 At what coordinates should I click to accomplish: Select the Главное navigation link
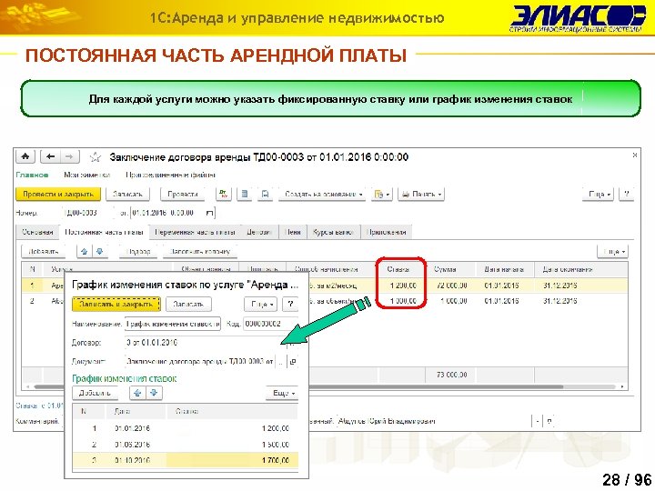click(32, 175)
